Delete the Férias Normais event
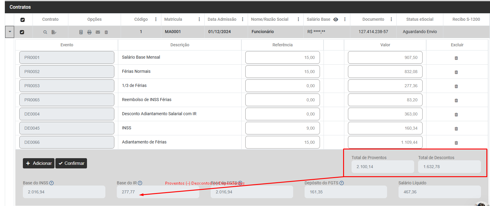 [x=456, y=72]
